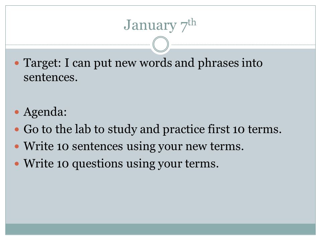The image size is (321, 240).
Task: Select the Target: I can put text line
Action: coord(143,63)
